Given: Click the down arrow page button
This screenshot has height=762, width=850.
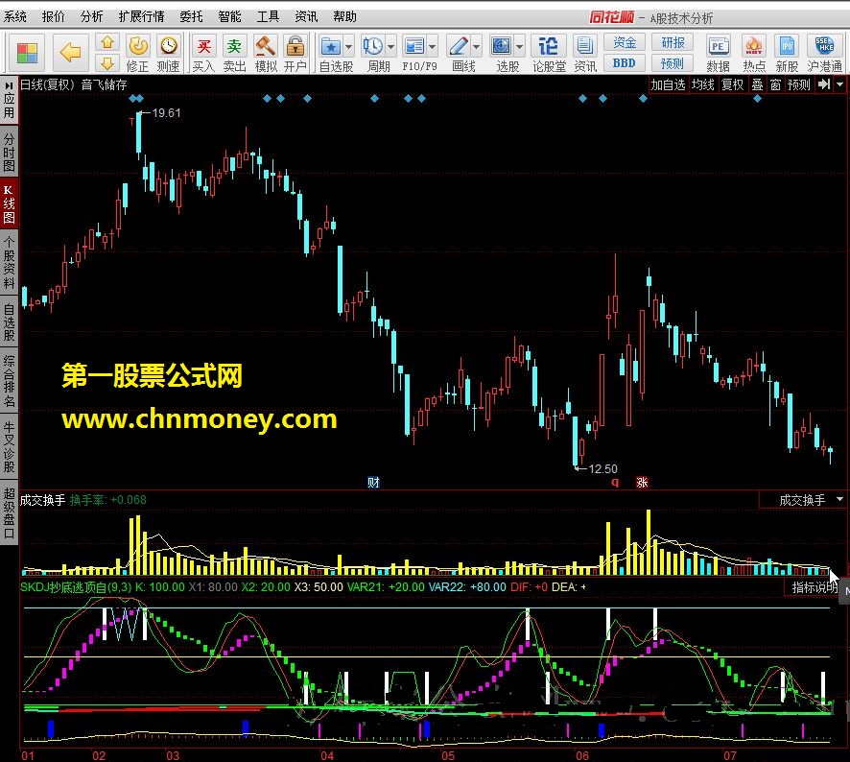Looking at the screenshot, I should click(107, 63).
